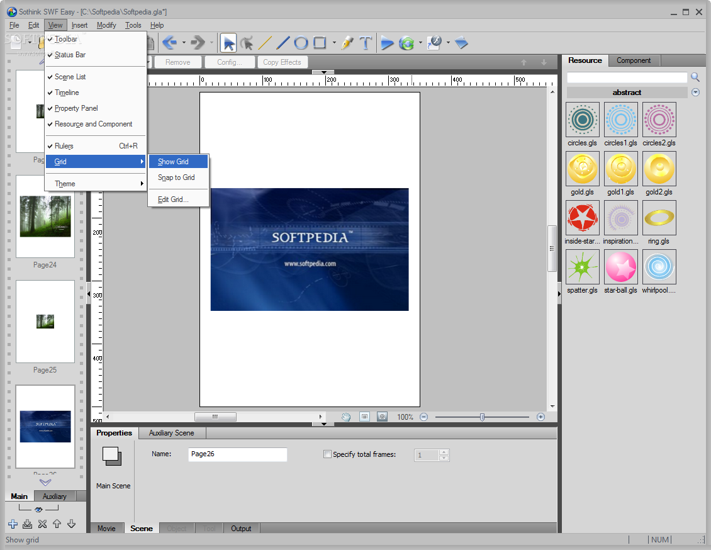The height and width of the screenshot is (550, 711).
Task: Open Edit Grid... dialog
Action: click(178, 199)
